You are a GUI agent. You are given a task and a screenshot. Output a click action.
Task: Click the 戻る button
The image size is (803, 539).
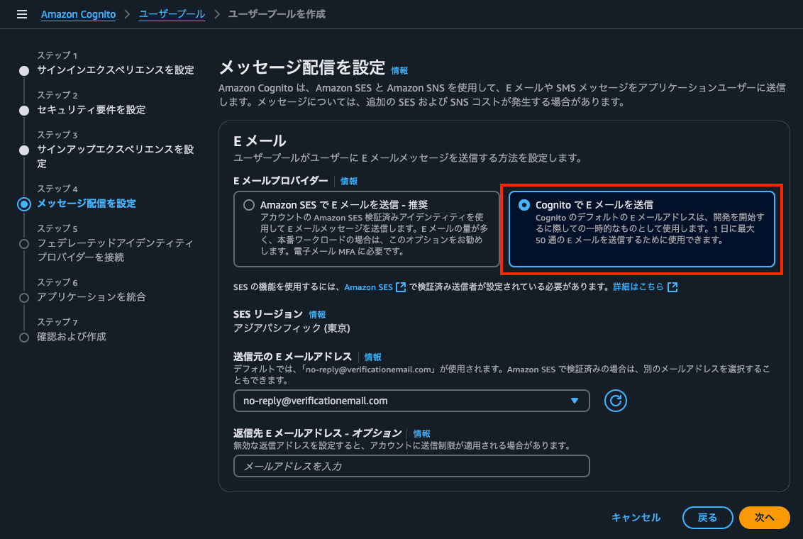[x=707, y=518]
